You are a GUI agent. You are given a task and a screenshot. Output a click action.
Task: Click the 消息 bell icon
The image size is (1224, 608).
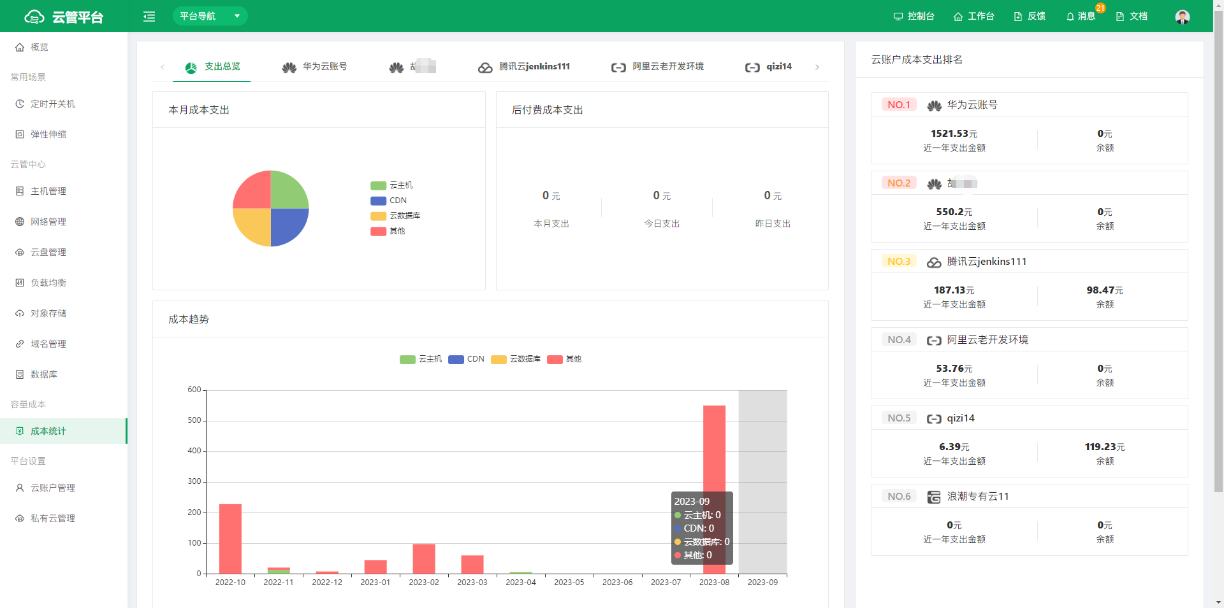coord(1070,17)
